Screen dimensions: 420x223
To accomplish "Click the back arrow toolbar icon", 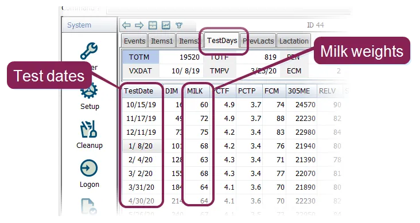I will pyautogui.click(x=126, y=25).
